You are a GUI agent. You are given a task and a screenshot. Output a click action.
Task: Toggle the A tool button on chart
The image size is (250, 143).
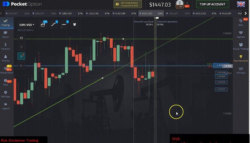[x=21, y=56]
